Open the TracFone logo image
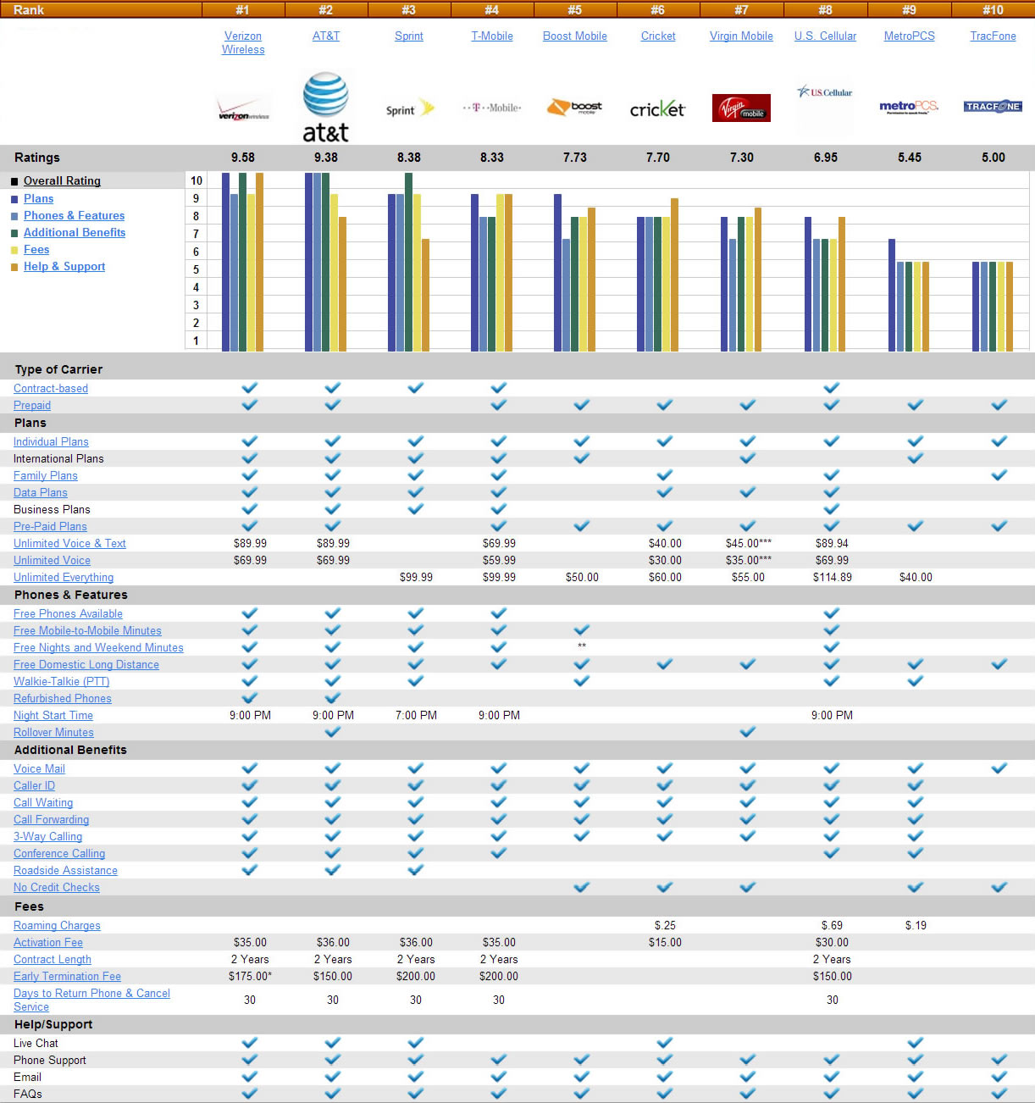 tap(993, 107)
